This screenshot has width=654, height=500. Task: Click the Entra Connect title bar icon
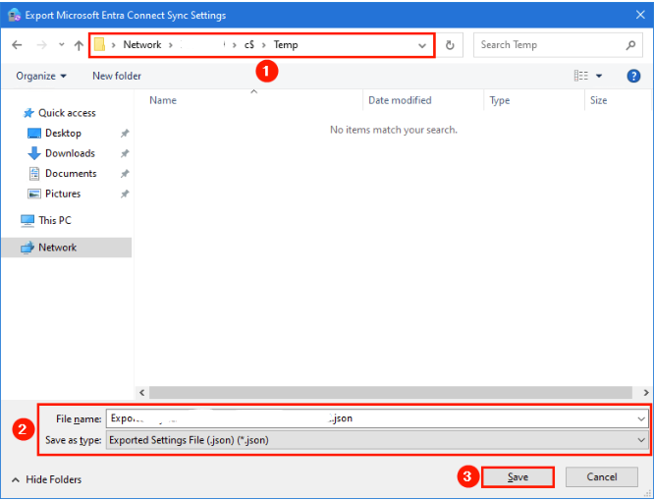(14, 16)
